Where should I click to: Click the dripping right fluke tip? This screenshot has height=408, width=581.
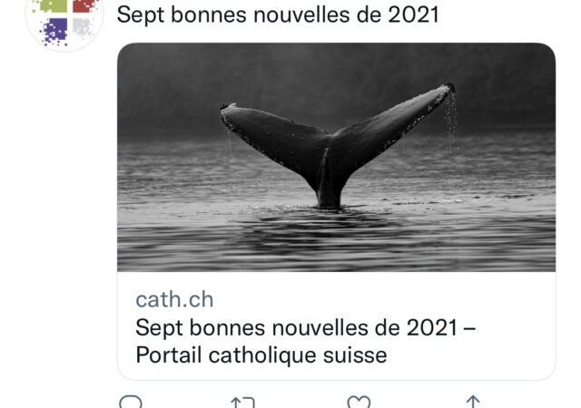(448, 89)
